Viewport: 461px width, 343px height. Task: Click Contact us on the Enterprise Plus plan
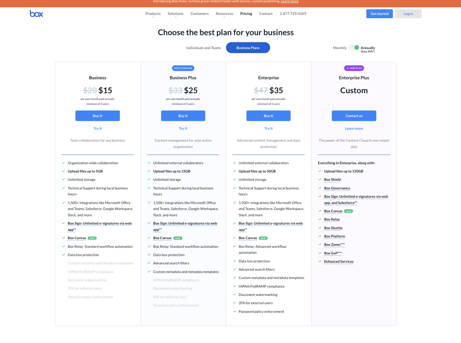click(x=354, y=115)
